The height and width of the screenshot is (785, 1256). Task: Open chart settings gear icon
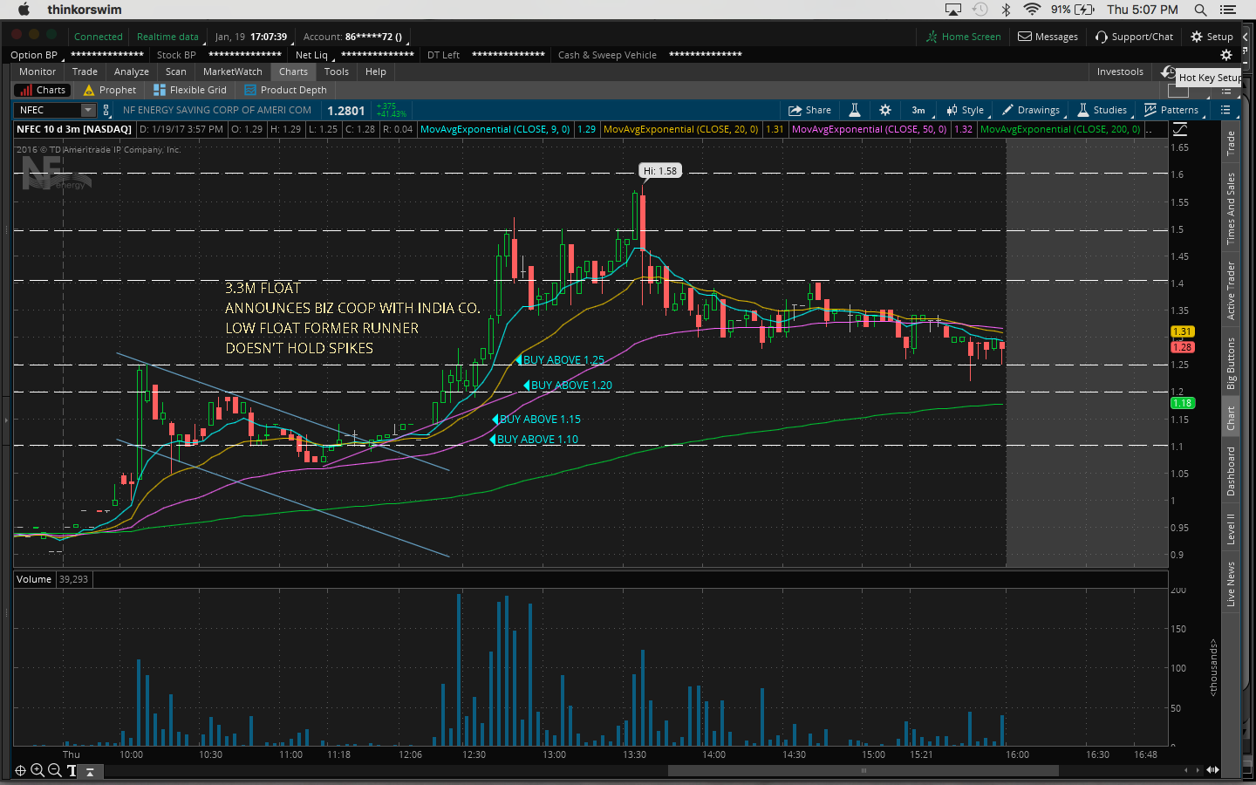click(x=885, y=110)
